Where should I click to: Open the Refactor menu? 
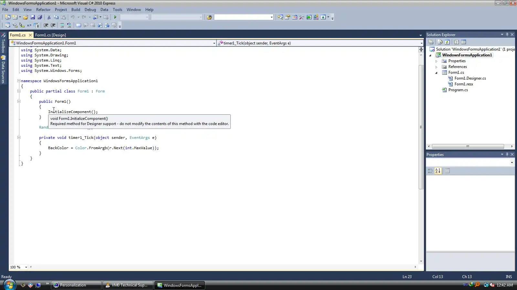coord(43,10)
